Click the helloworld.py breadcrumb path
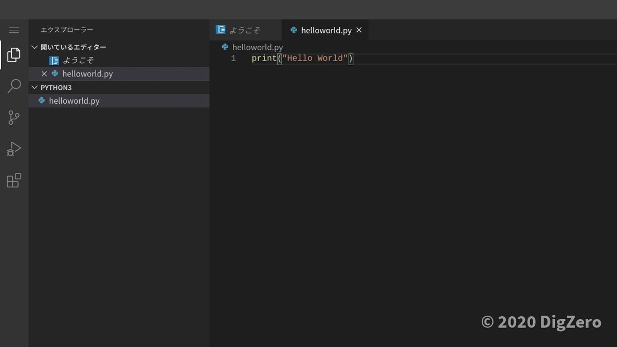617x347 pixels. (258, 47)
